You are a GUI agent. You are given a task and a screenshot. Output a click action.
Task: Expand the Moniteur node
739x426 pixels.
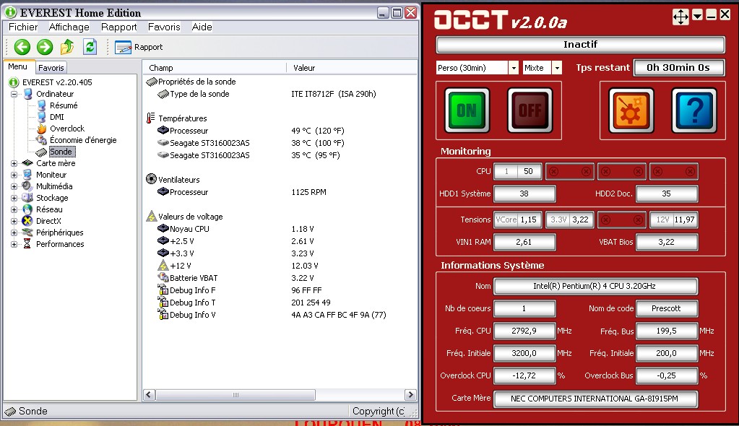(x=14, y=175)
